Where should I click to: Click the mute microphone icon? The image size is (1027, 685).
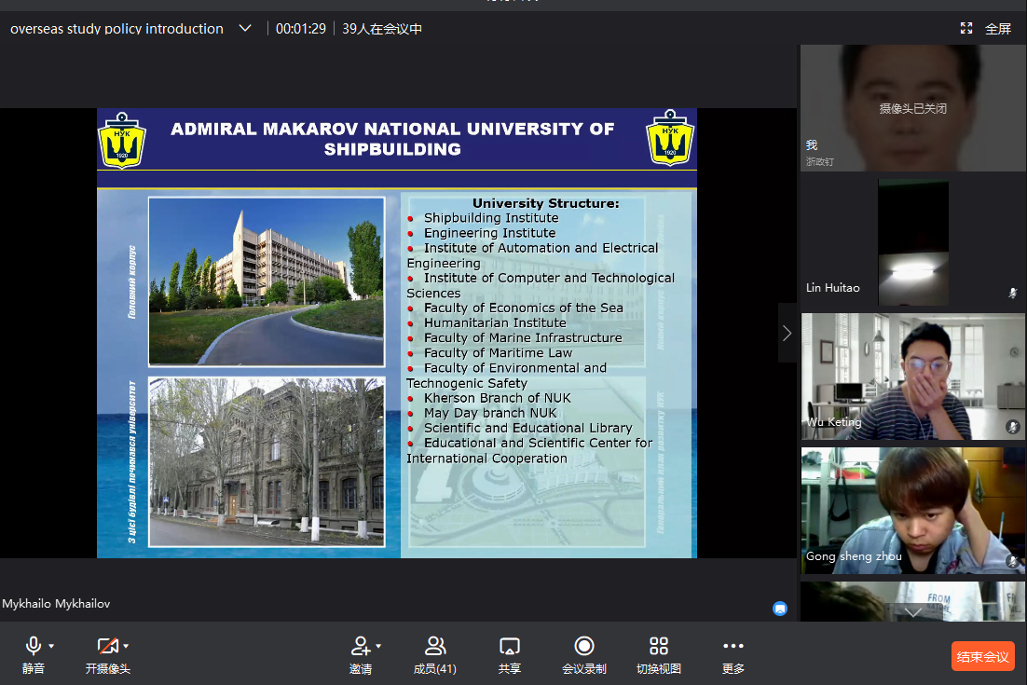click(x=34, y=646)
